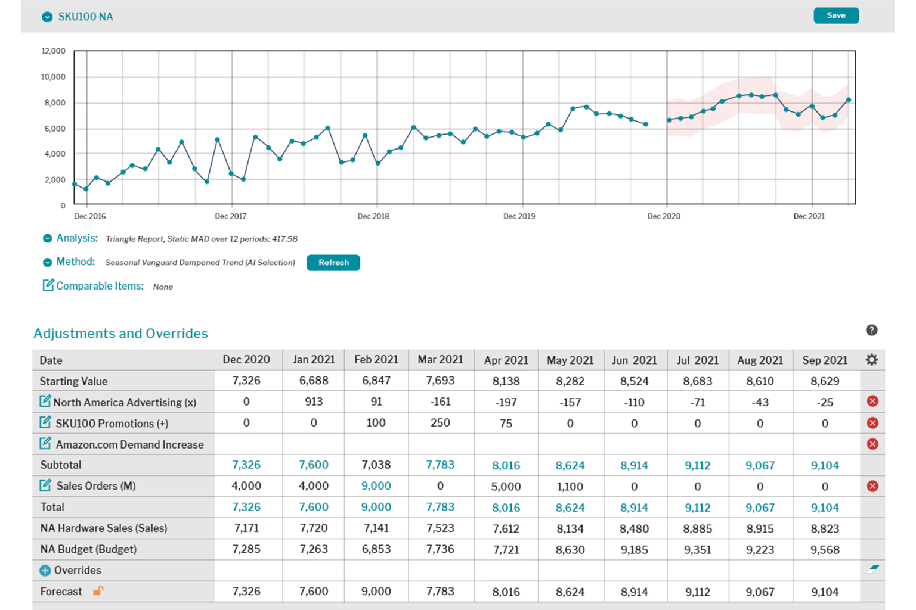916x610 pixels.
Task: Collapse the Analysis section chevron
Action: click(47, 238)
